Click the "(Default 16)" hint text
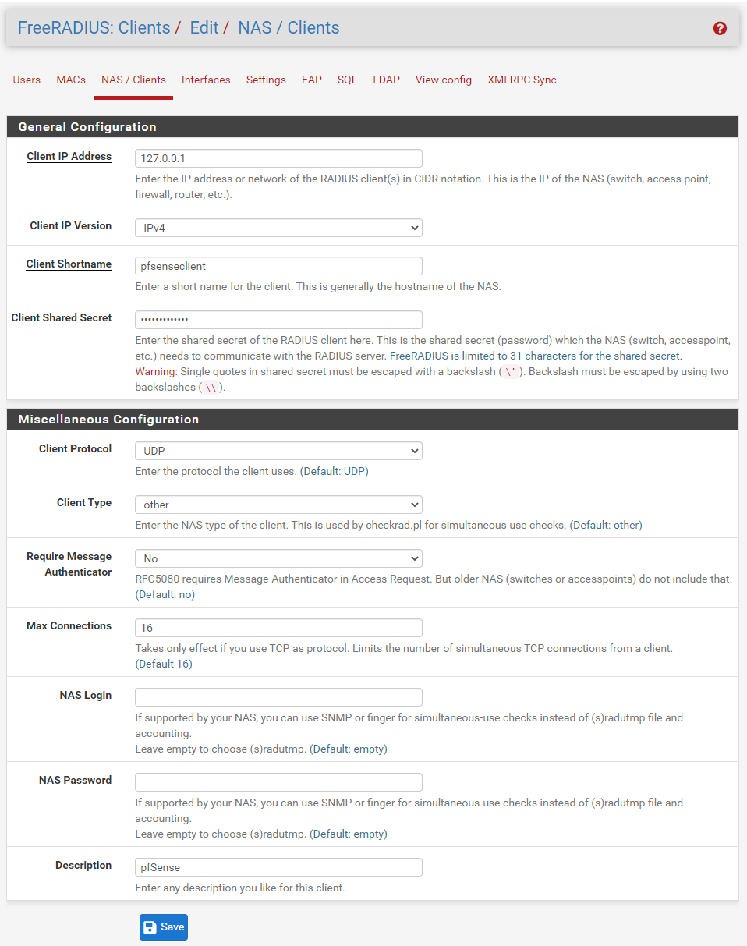The image size is (747, 946). 164,664
